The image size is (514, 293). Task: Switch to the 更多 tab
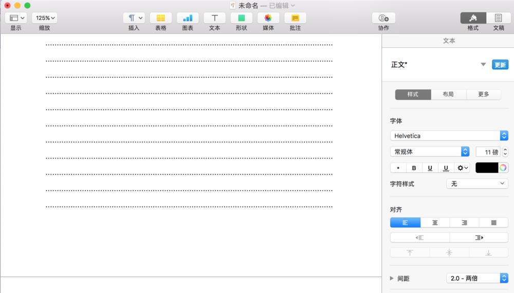click(483, 95)
